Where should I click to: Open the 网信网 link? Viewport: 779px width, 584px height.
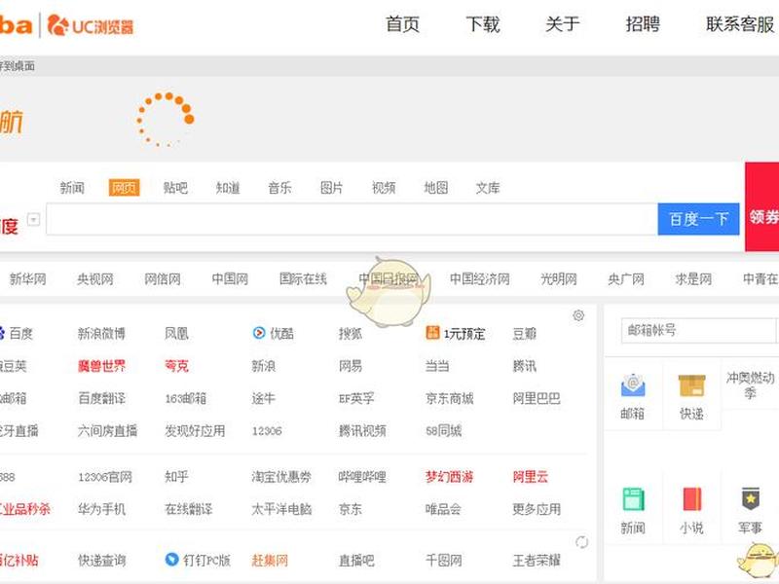163,279
